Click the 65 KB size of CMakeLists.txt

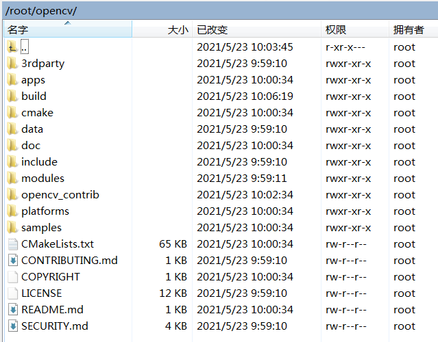173,244
